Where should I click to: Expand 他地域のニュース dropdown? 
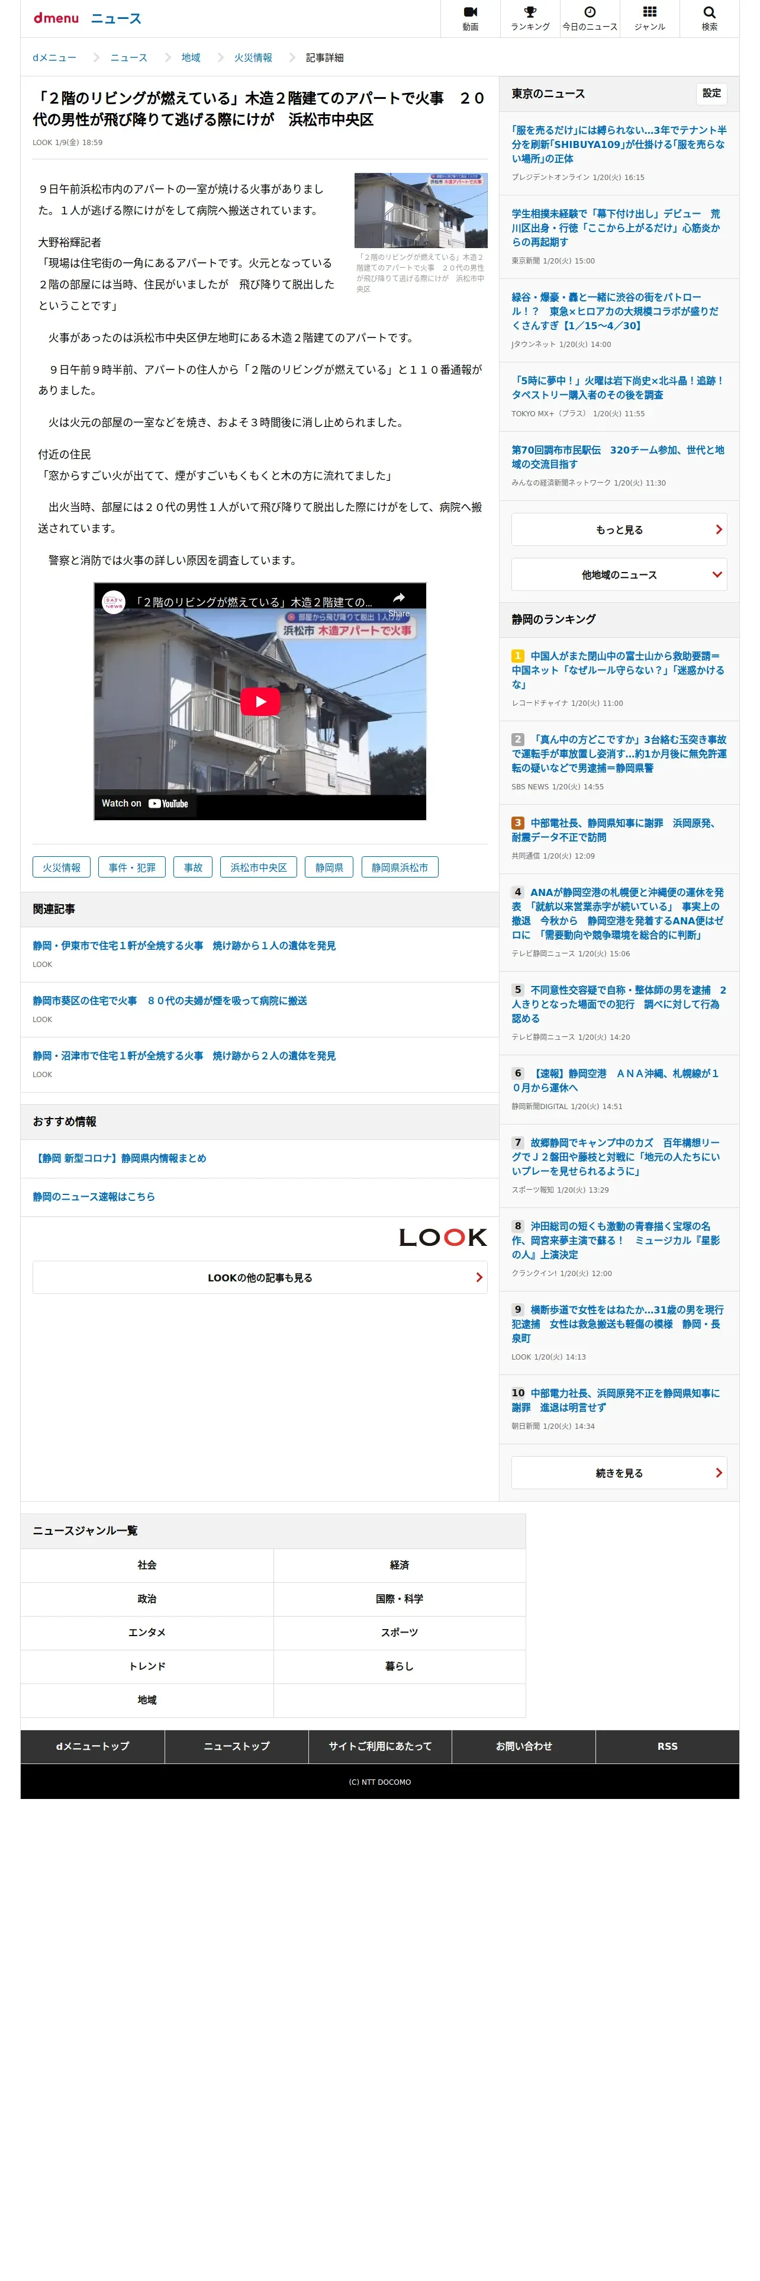pos(619,574)
